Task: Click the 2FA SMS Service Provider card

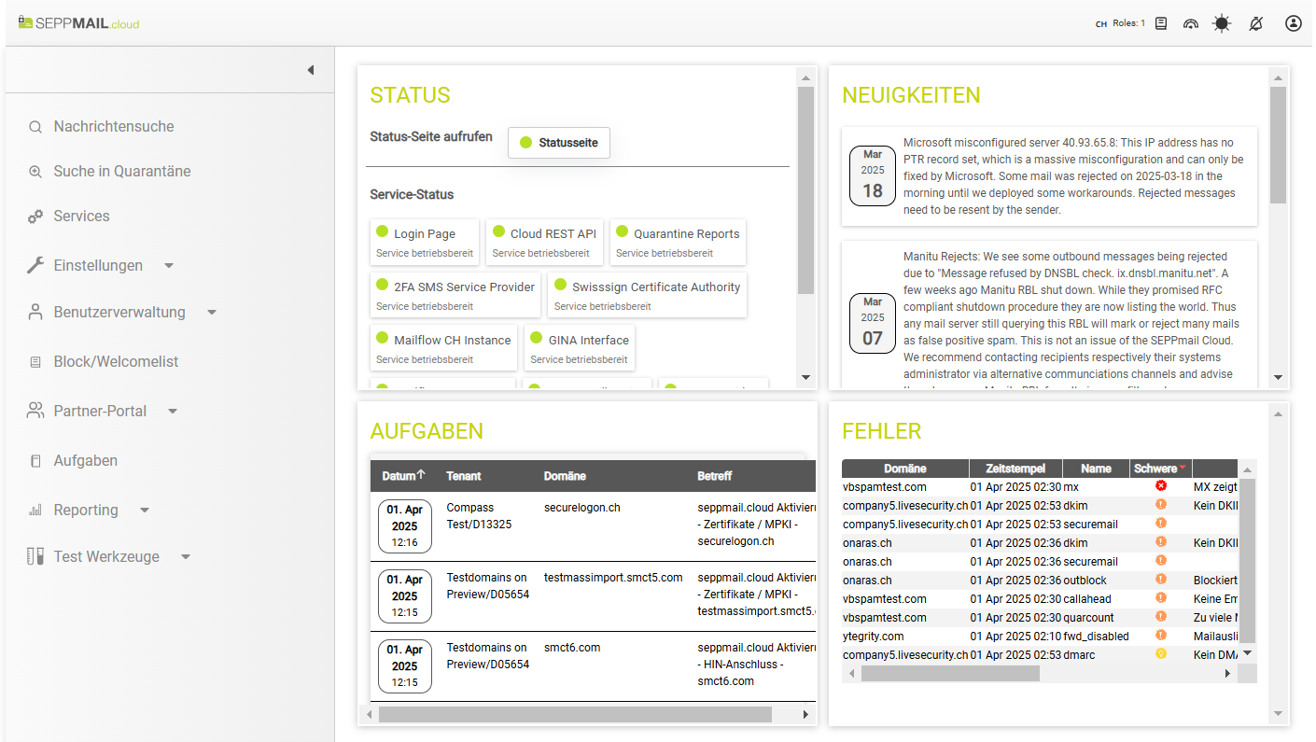Action: click(455, 295)
